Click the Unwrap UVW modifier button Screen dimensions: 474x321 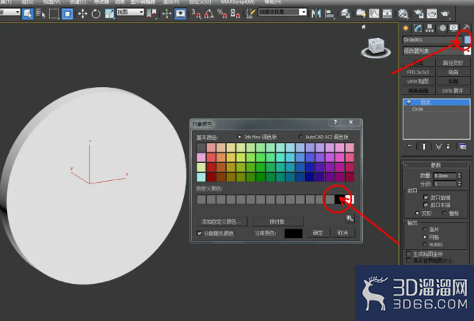(453, 90)
